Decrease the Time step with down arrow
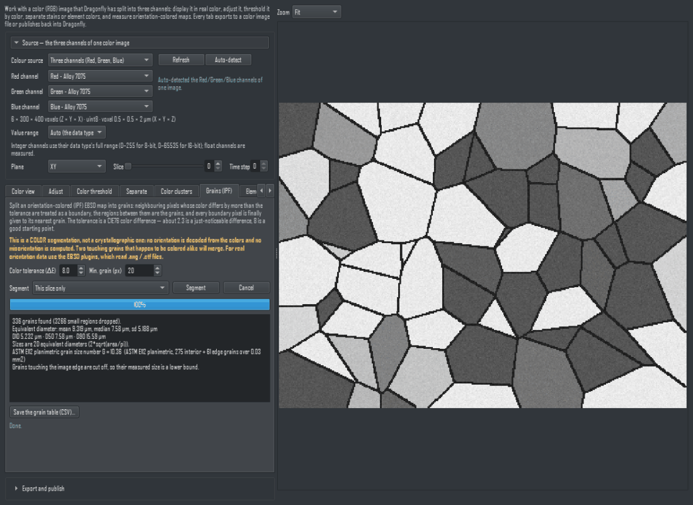Viewport: 693px width, 505px height. pos(264,169)
